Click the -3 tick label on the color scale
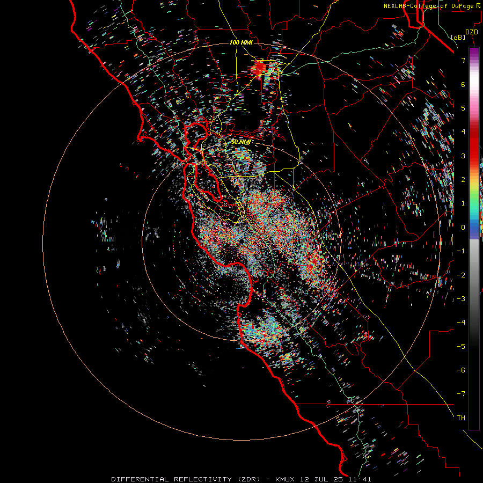Image resolution: width=483 pixels, height=483 pixels. click(461, 298)
